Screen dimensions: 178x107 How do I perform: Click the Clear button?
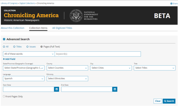point(158,101)
